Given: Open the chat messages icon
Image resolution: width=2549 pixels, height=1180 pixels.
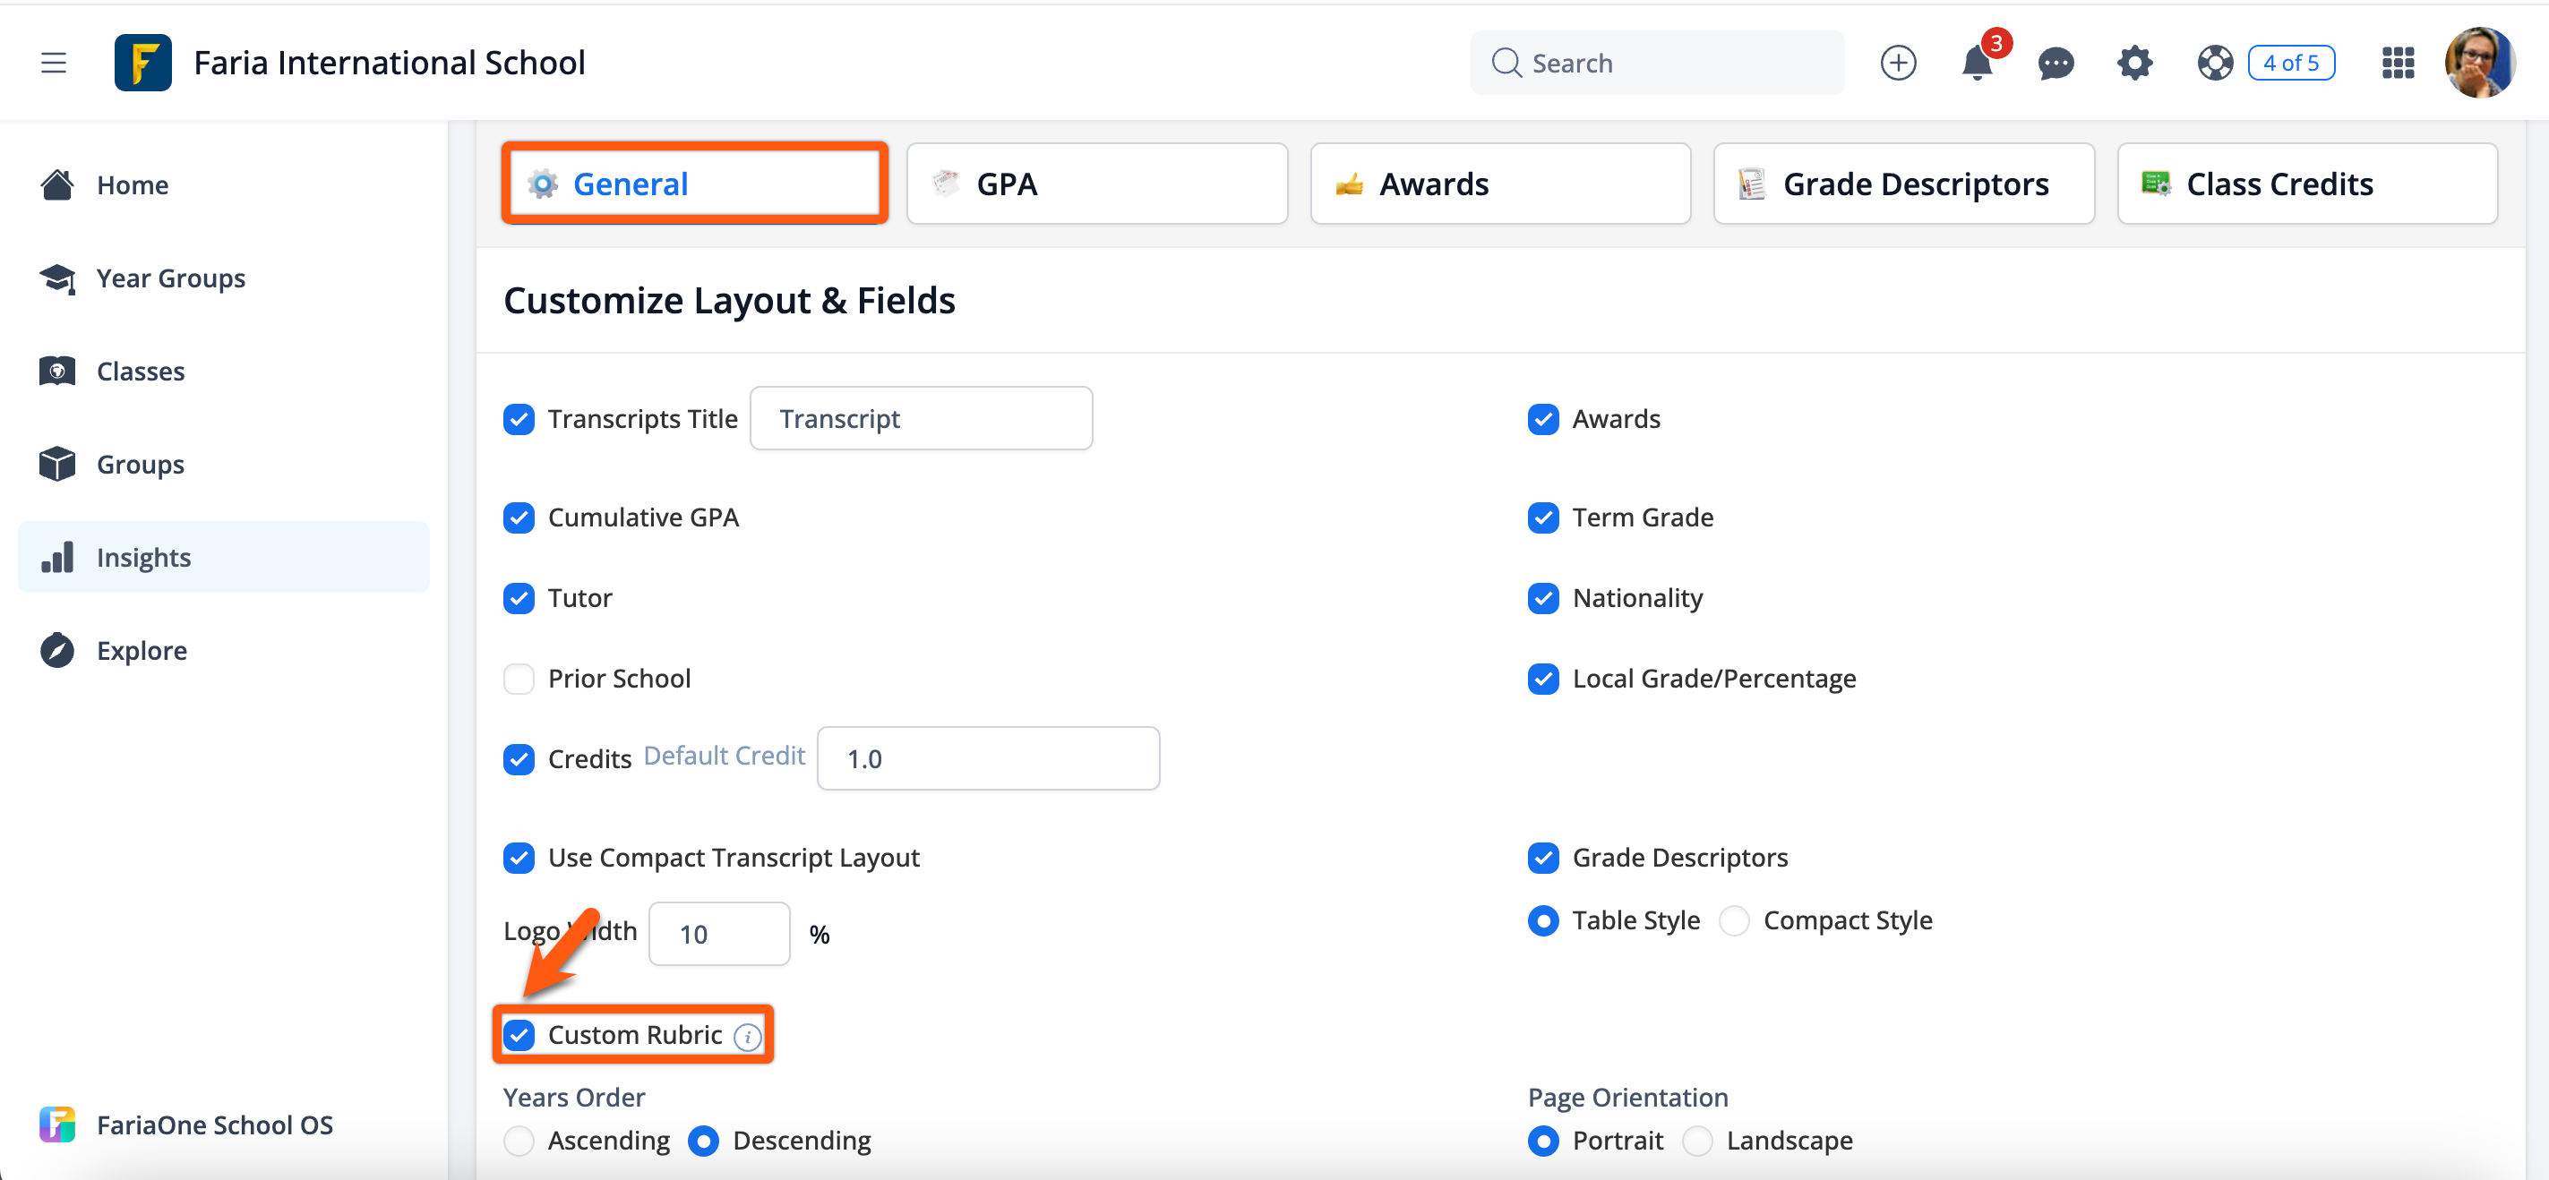Looking at the screenshot, I should [x=2055, y=64].
